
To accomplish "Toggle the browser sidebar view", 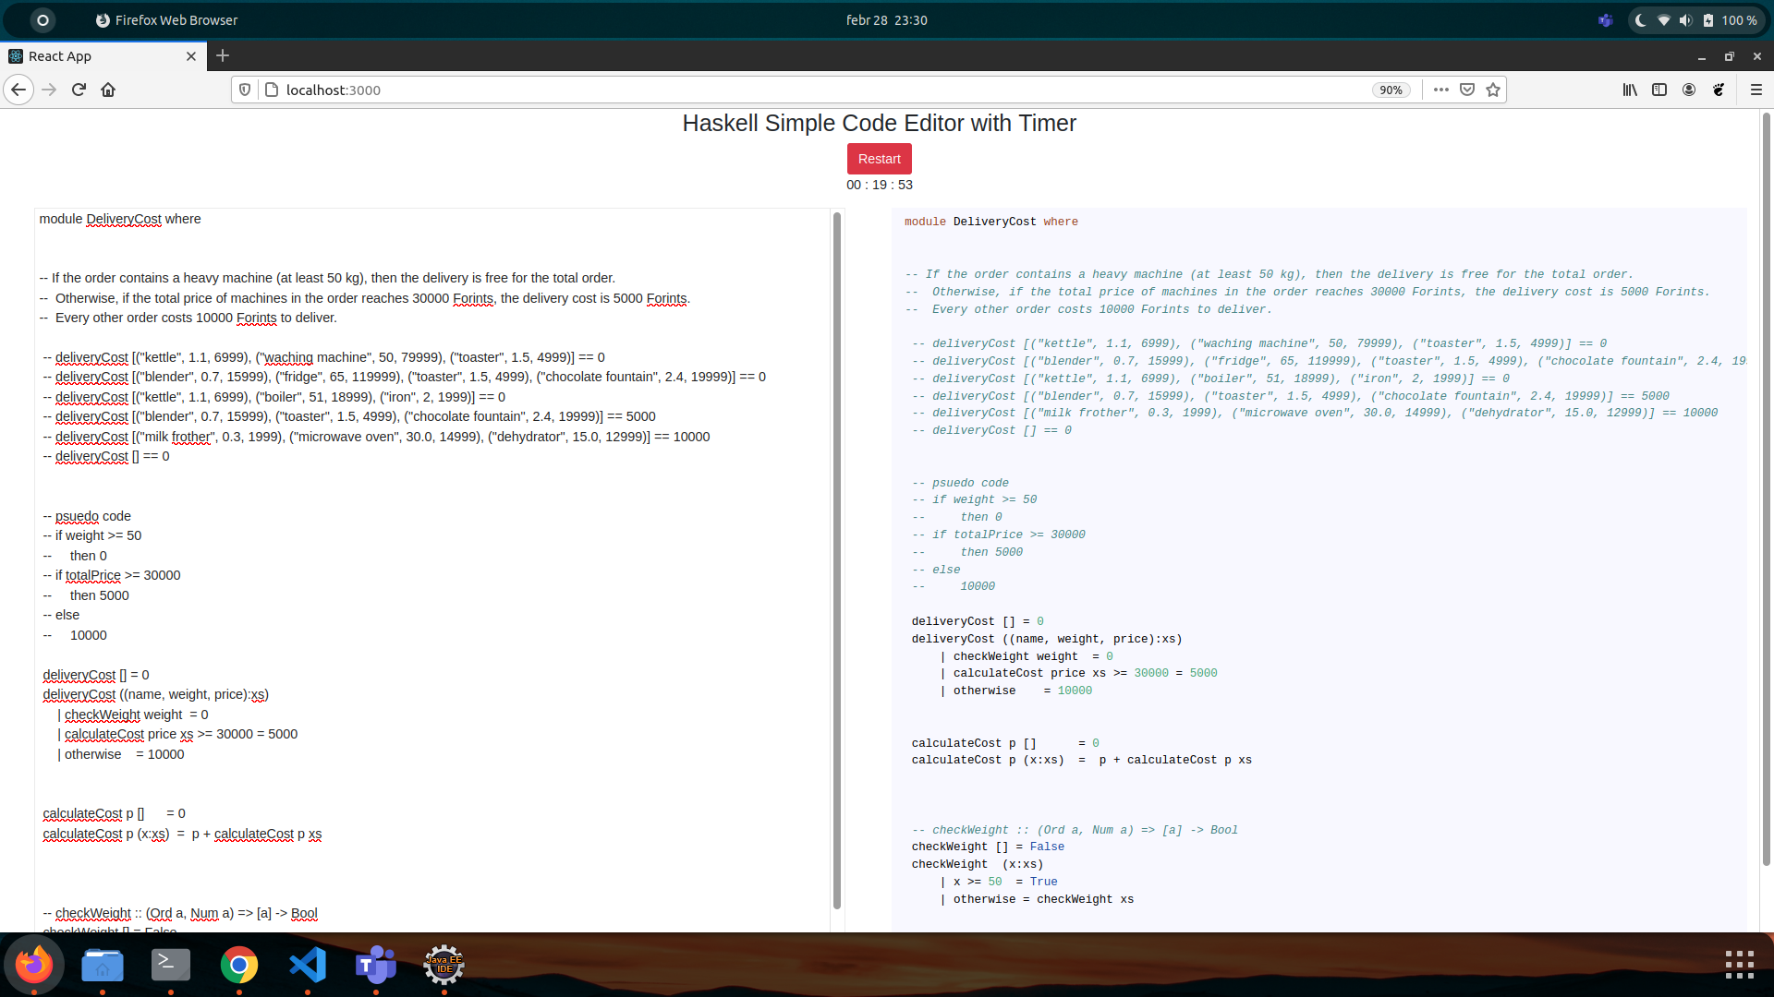I will coord(1659,90).
